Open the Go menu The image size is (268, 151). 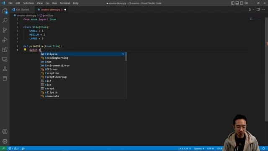pos(47,3)
